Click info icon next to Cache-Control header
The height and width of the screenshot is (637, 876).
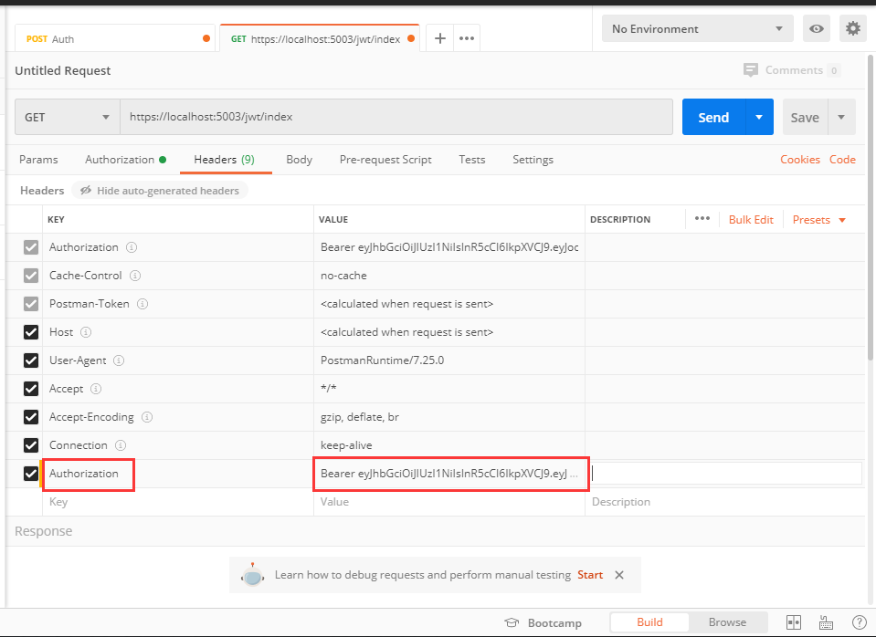point(135,276)
